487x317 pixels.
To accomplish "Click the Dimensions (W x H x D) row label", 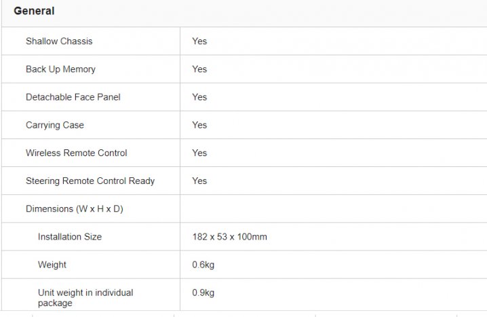I will pyautogui.click(x=75, y=208).
